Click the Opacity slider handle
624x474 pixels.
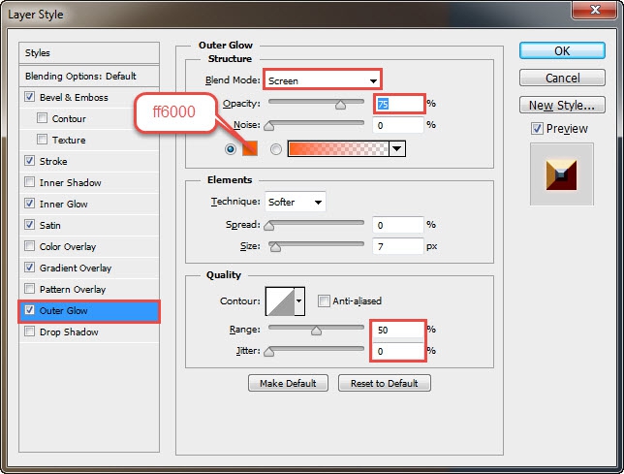[340, 105]
